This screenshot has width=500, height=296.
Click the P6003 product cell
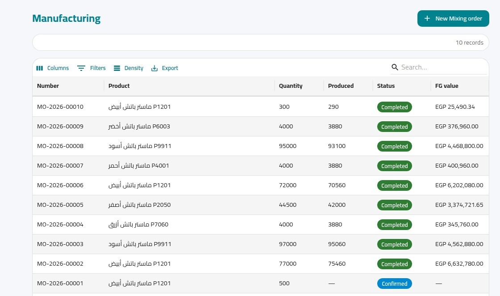pos(139,126)
